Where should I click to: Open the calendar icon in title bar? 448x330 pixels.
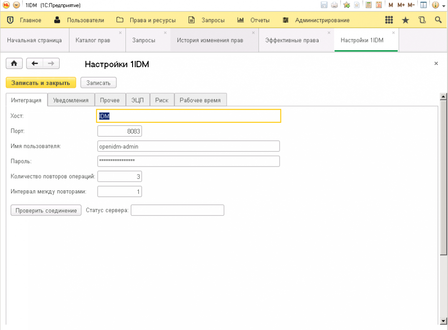pyautogui.click(x=379, y=5)
